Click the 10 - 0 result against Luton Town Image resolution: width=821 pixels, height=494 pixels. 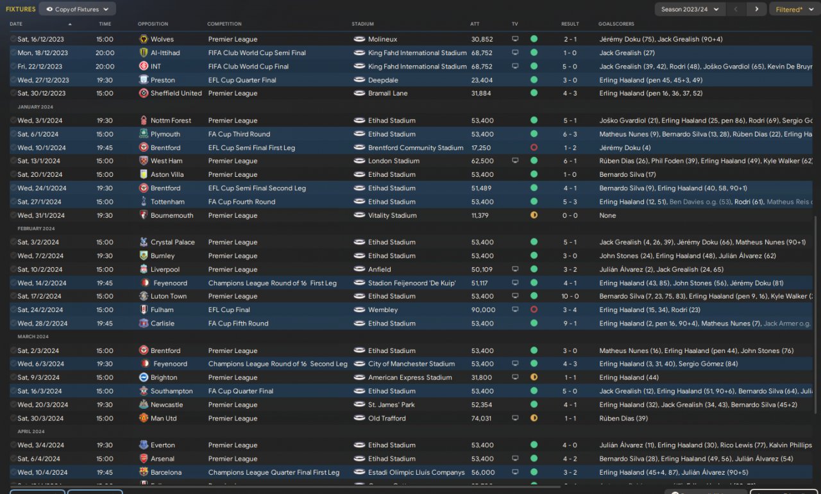(570, 297)
